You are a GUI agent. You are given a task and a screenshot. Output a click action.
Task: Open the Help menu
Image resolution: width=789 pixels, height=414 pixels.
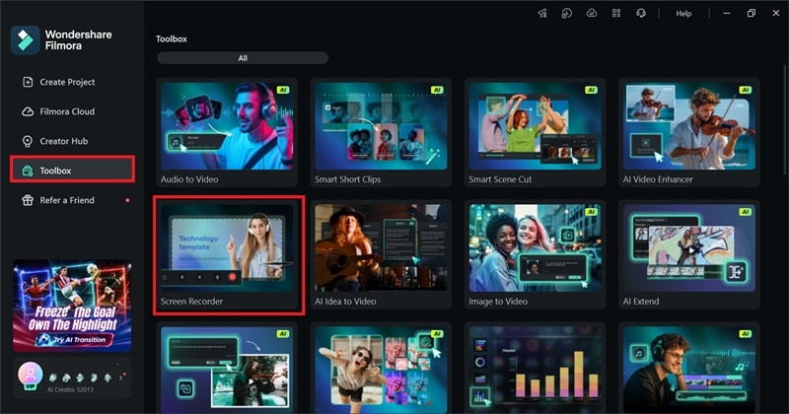683,14
